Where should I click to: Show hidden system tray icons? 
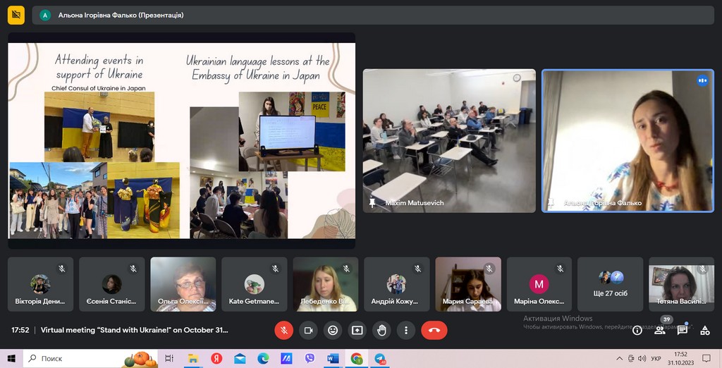click(620, 359)
